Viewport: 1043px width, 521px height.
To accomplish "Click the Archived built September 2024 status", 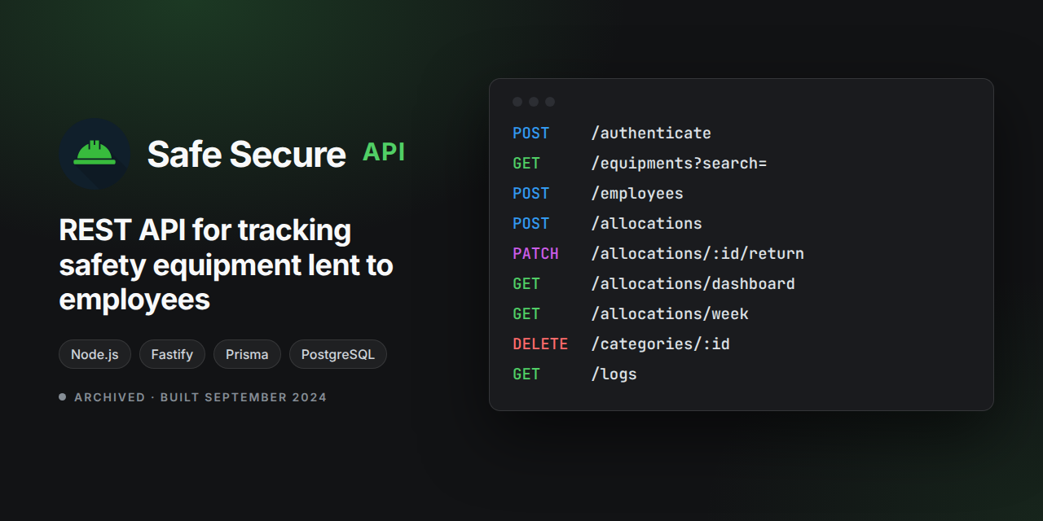I will 193,397.
